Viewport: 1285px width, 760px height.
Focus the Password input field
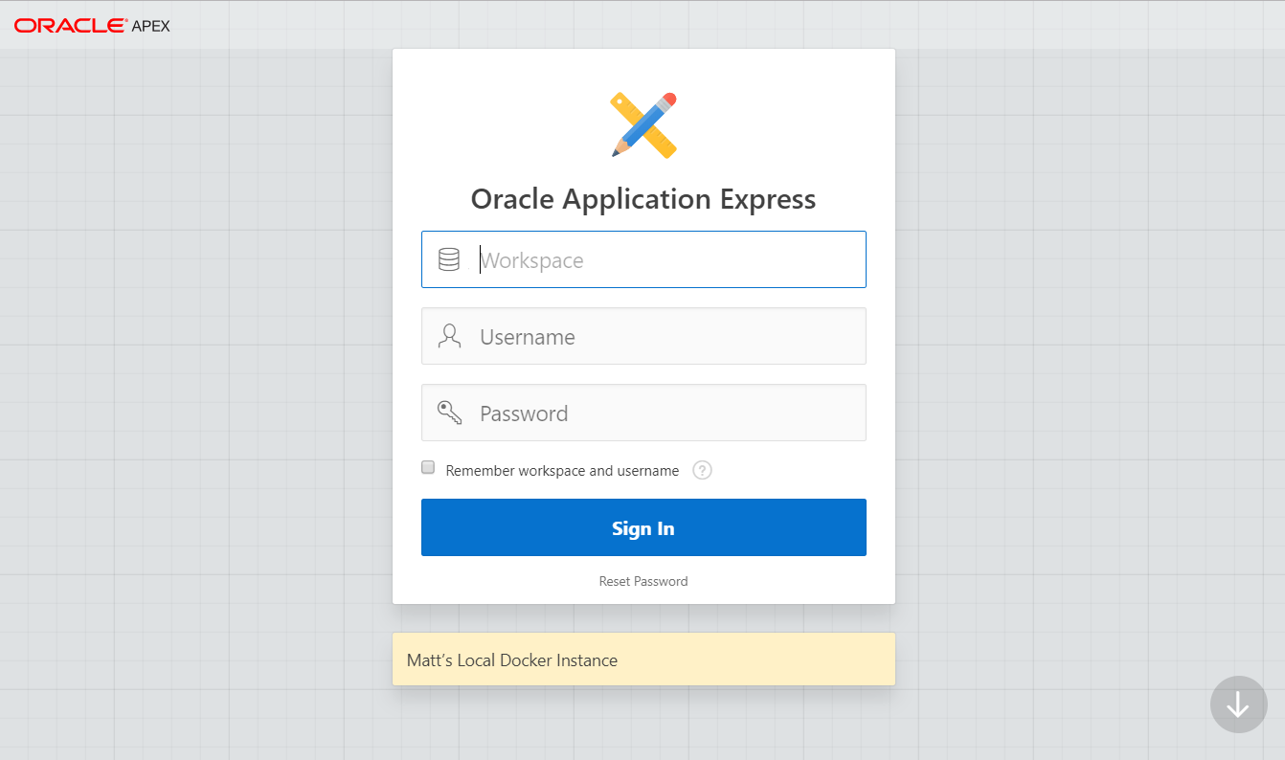pos(643,413)
